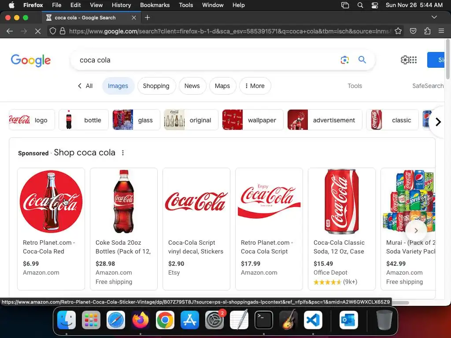451x338 pixels.
Task: Filter images by wallpaper chip
Action: pos(252,120)
